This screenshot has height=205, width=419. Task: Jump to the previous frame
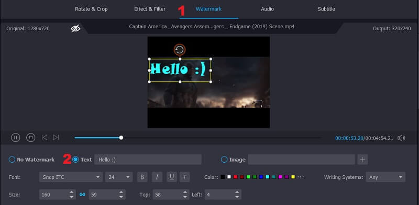(45, 137)
